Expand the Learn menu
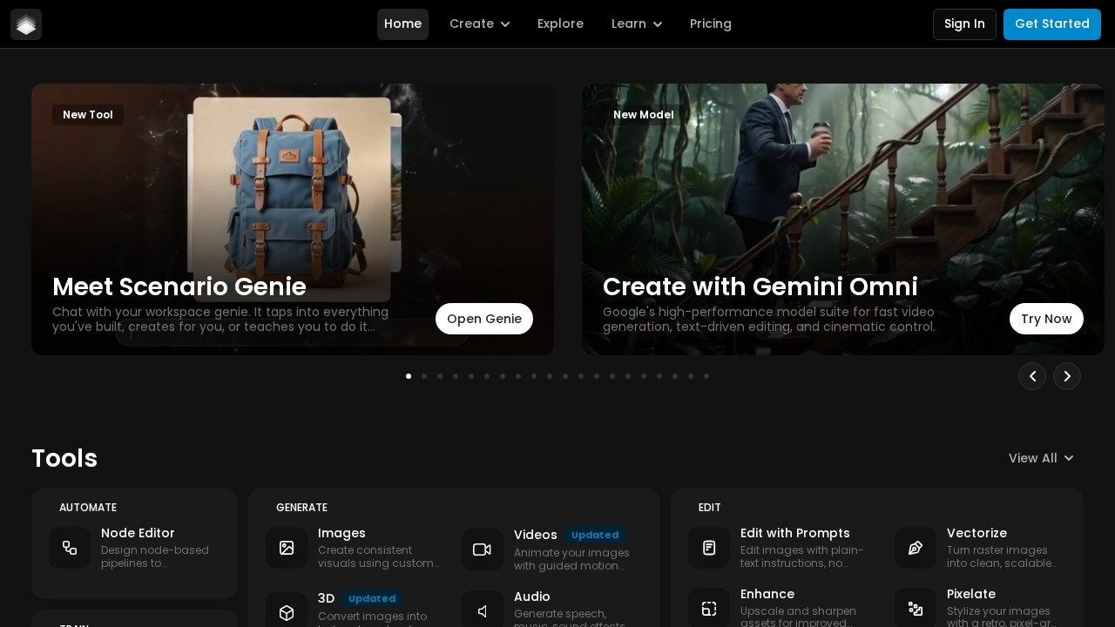The height and width of the screenshot is (627, 1115). 637,24
